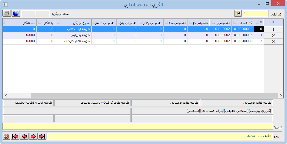Go to previous record with left arrow
287x144 pixels.
[24, 136]
